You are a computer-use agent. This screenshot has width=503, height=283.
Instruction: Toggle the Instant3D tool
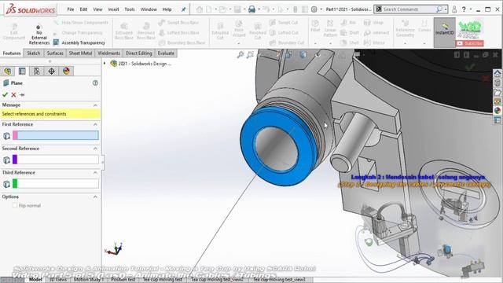pyautogui.click(x=445, y=32)
